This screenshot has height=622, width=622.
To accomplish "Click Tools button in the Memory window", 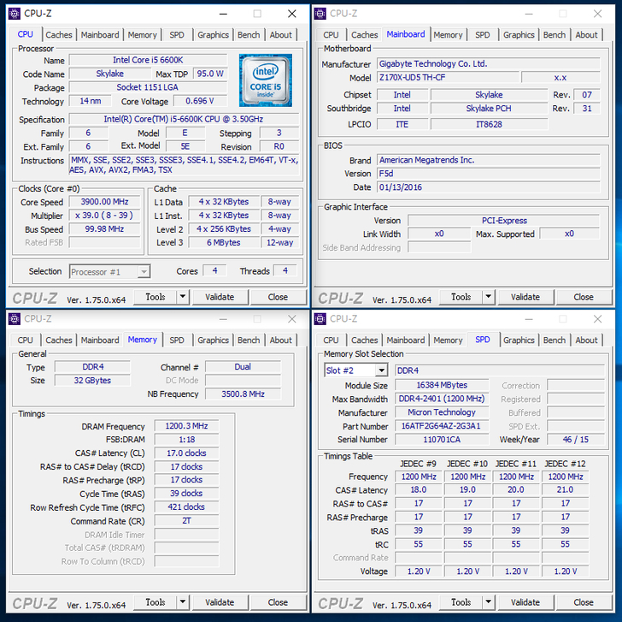I will [155, 602].
